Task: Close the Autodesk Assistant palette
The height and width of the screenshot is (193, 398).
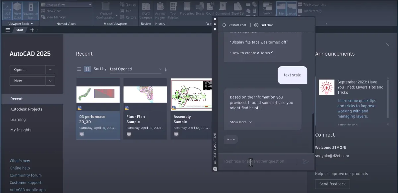Action: coord(215,19)
